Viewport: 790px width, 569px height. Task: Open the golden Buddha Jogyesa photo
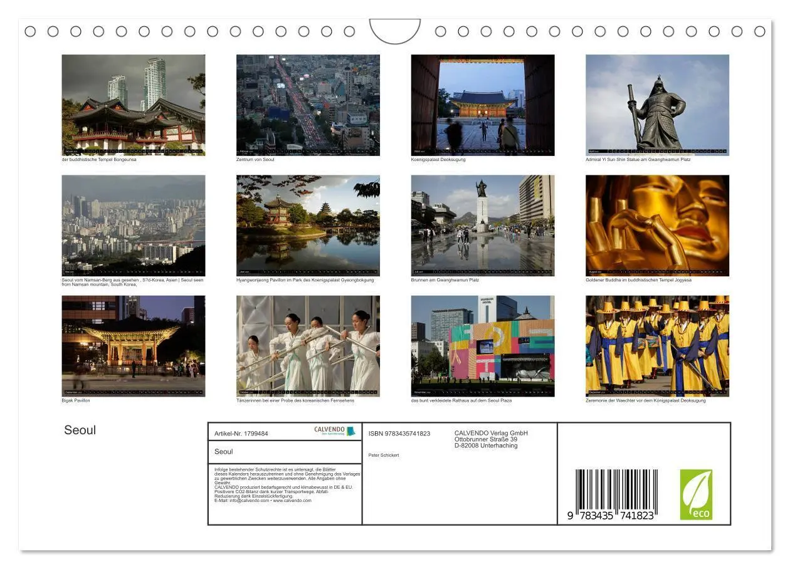click(658, 226)
